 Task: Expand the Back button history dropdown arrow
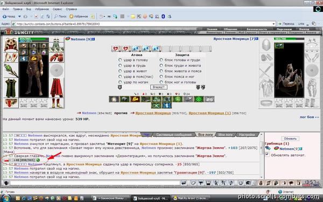19,16
